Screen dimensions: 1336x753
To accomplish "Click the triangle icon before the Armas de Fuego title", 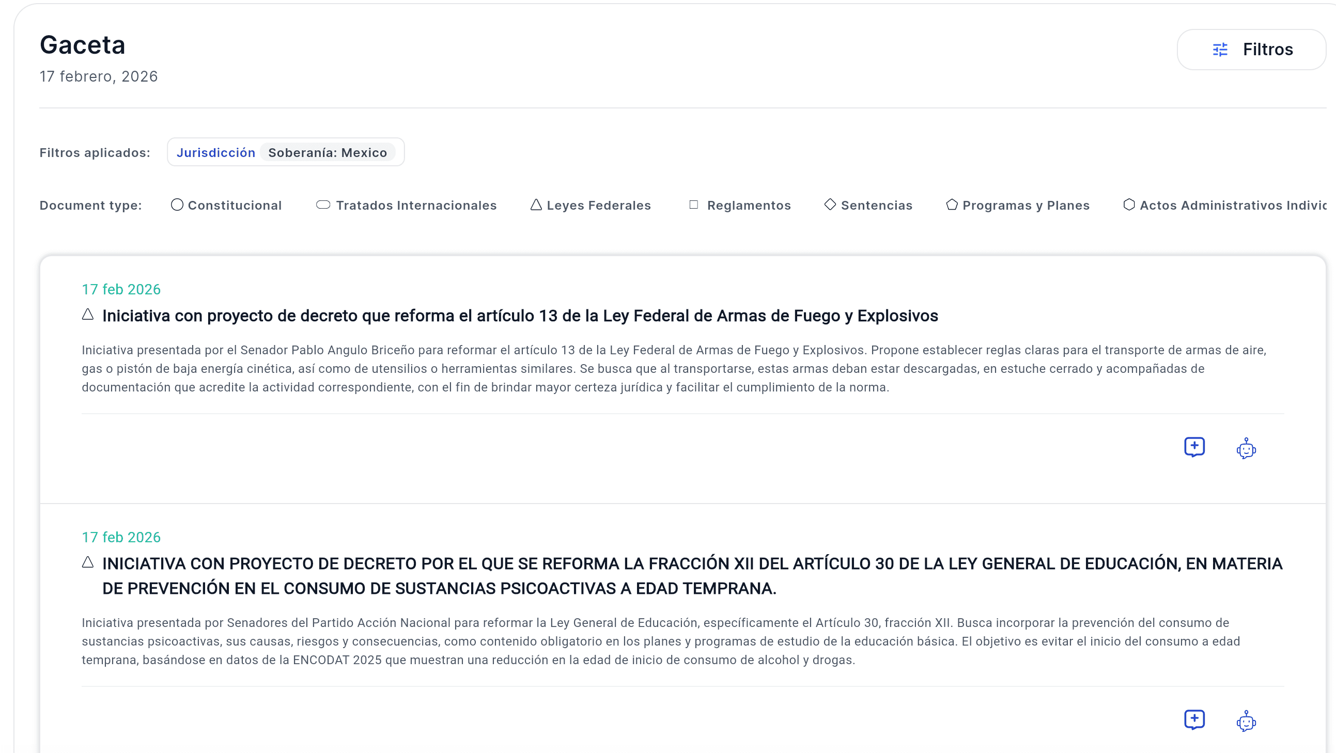I will click(88, 315).
